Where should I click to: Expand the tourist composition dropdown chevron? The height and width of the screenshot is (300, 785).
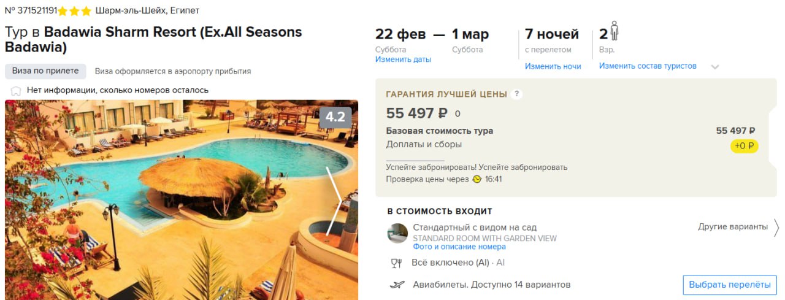(714, 67)
